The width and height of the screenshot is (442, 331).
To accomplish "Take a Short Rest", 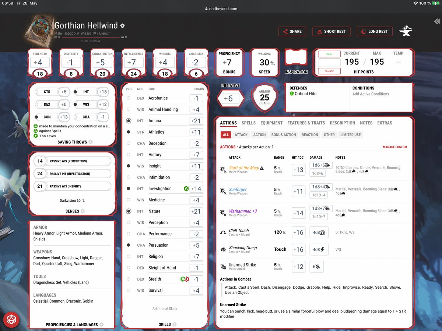I will tap(331, 31).
